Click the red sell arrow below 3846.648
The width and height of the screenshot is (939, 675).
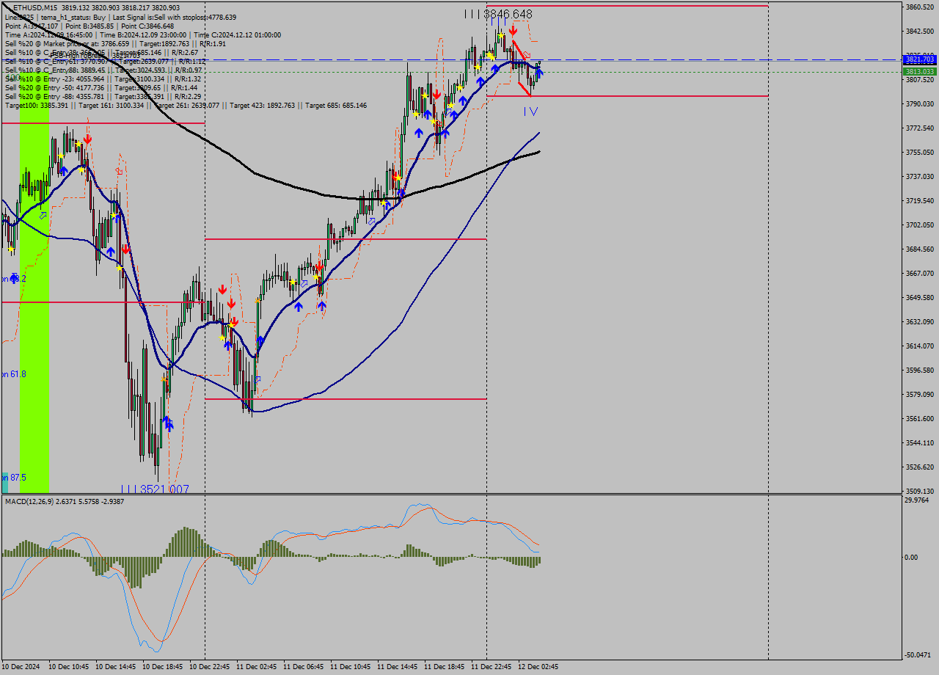pyautogui.click(x=513, y=31)
